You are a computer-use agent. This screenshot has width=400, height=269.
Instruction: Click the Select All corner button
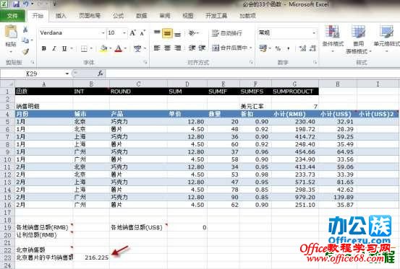[8, 84]
